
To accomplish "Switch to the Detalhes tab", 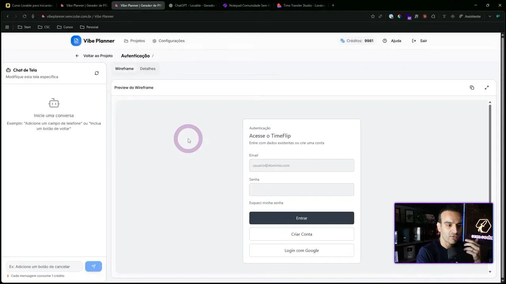I will (x=147, y=69).
